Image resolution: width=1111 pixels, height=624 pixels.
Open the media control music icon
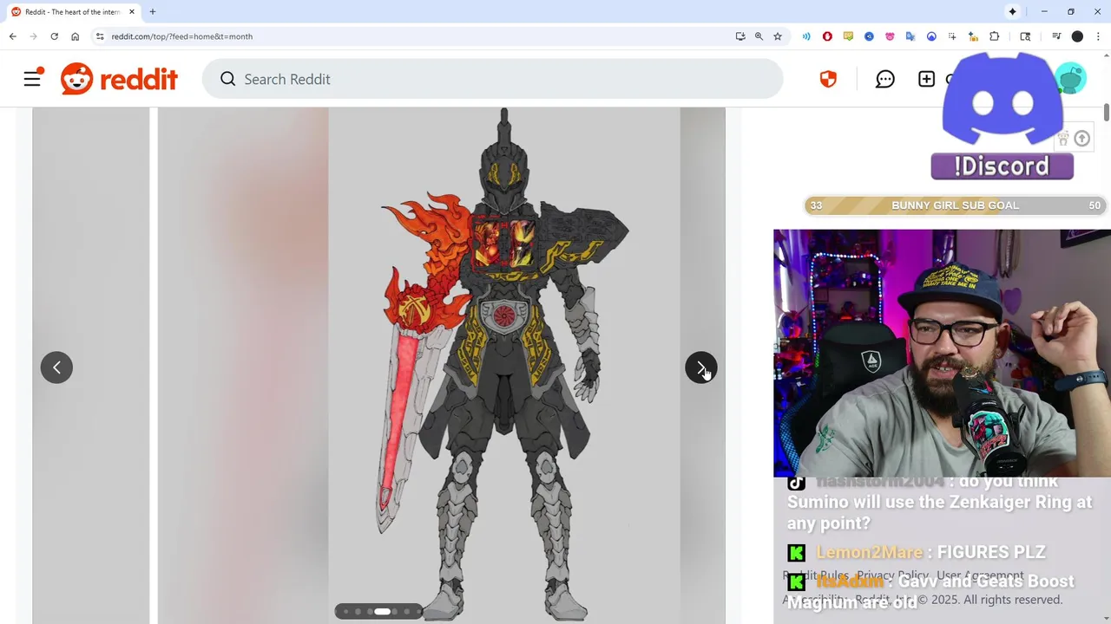pos(1056,36)
